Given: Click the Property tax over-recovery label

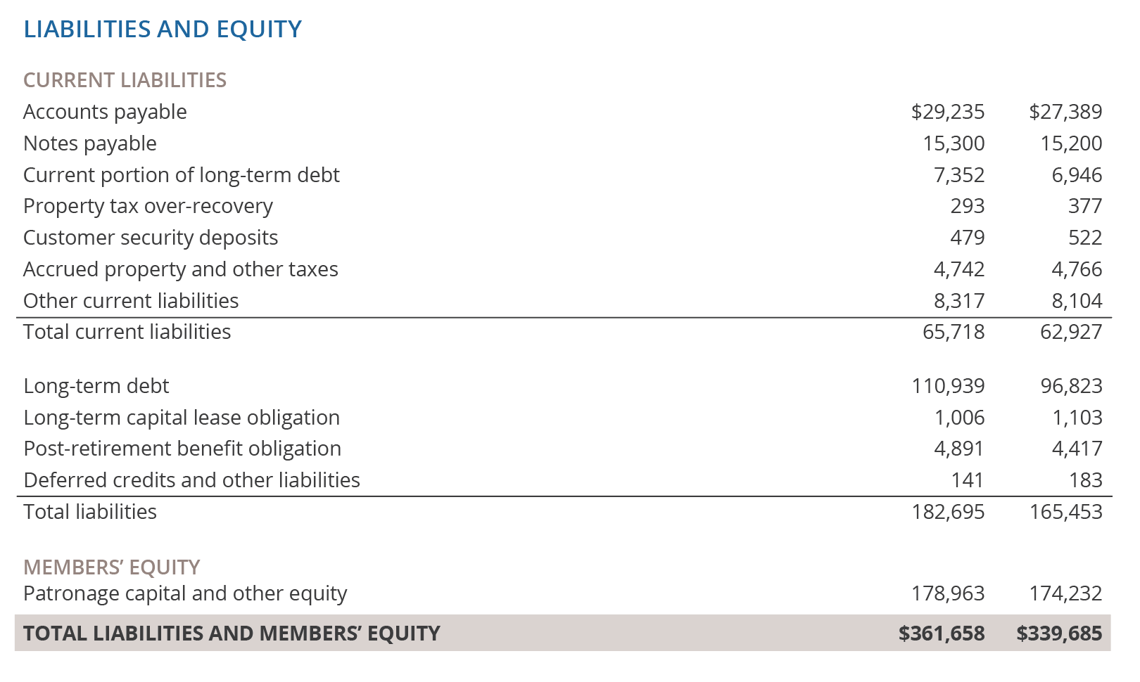Looking at the screenshot, I should 148,206.
